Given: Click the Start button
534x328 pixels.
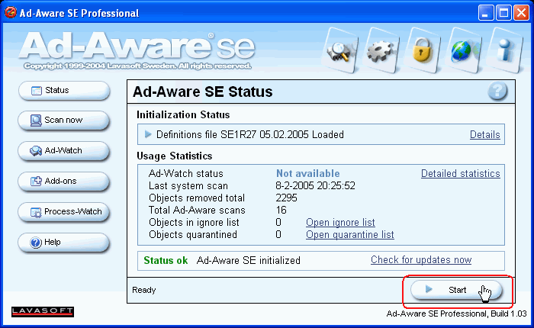Looking at the screenshot, I should (456, 290).
